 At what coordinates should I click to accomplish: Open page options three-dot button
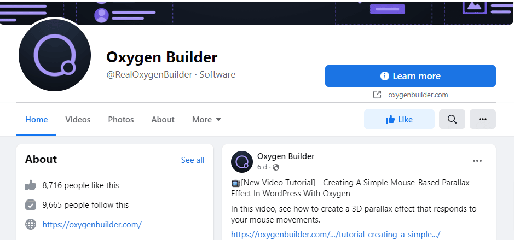[x=483, y=120]
